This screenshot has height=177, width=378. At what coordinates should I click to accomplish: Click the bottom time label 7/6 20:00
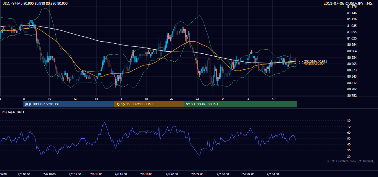click(172, 174)
